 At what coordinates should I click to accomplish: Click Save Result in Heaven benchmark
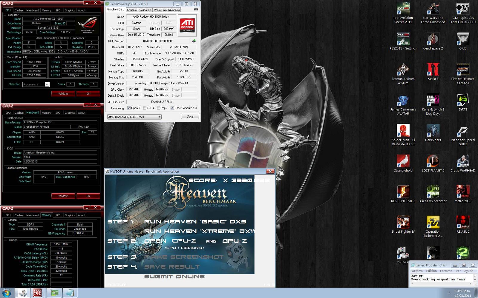[x=172, y=267]
